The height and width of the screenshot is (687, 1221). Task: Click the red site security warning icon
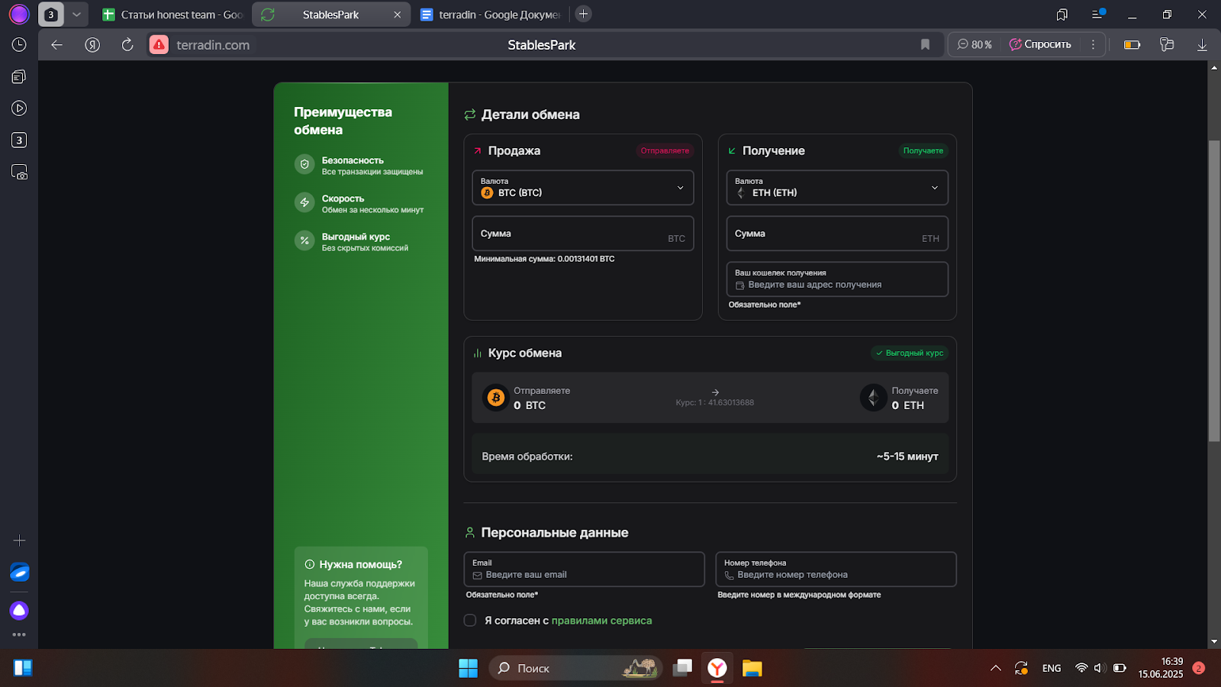pyautogui.click(x=159, y=45)
